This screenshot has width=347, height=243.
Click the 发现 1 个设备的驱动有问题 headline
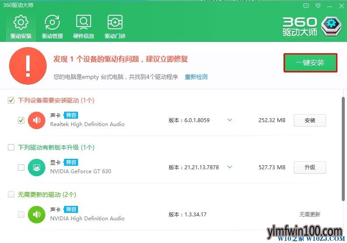tap(121, 59)
